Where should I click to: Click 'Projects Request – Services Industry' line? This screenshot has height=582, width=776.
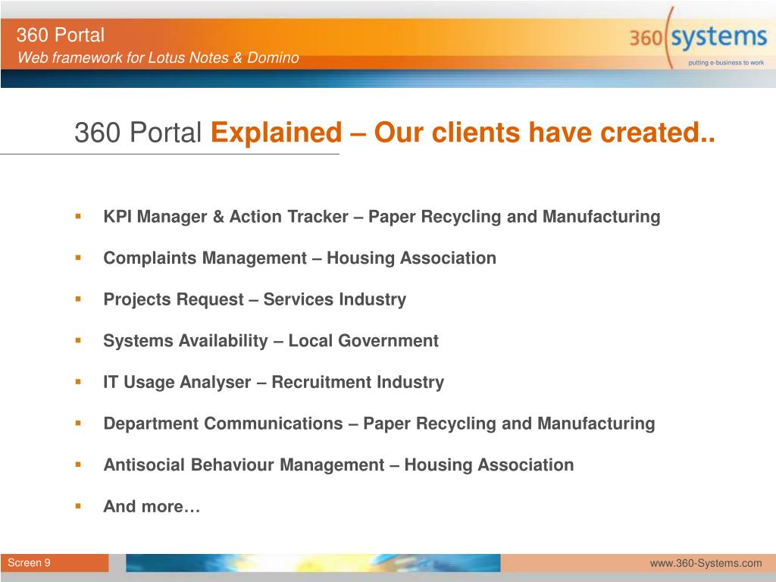[x=255, y=300]
